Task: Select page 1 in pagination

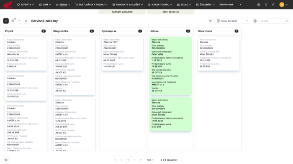Action: tap(128, 160)
